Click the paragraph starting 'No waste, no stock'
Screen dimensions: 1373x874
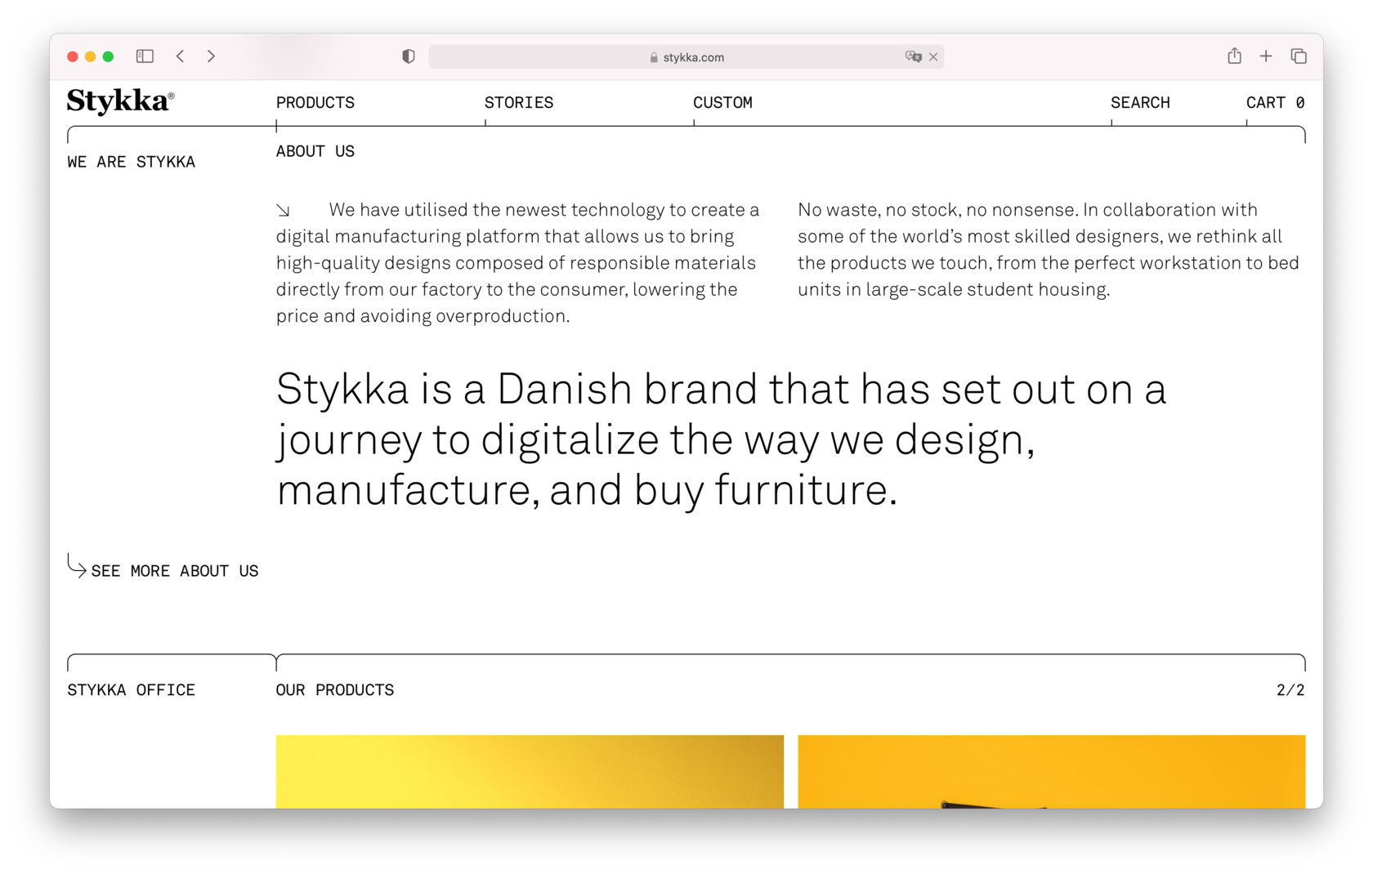[x=1049, y=249]
